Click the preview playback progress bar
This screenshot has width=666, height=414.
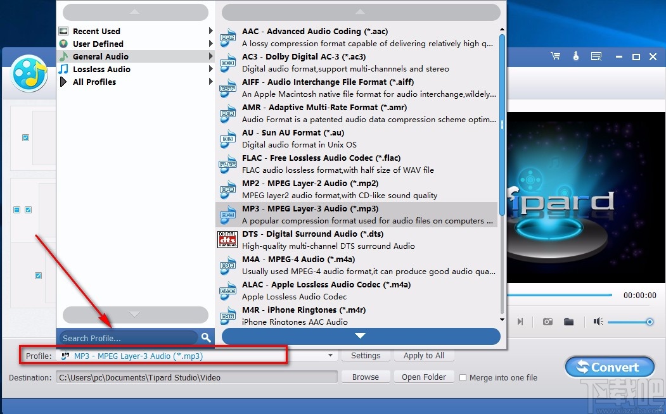click(559, 295)
